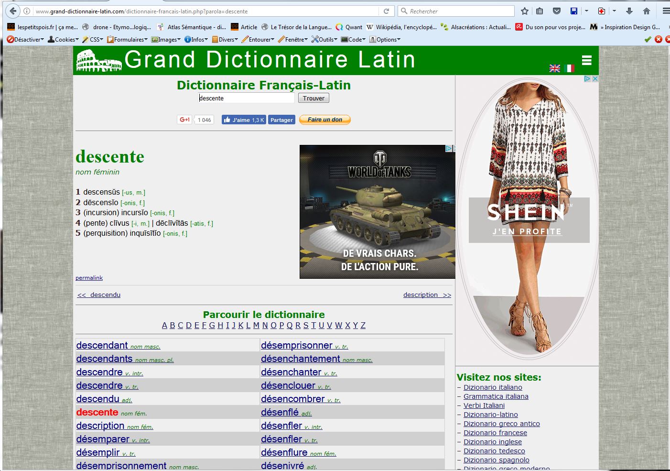Switch site language with the UK flag
Screen dimensions: 670x471
point(554,68)
